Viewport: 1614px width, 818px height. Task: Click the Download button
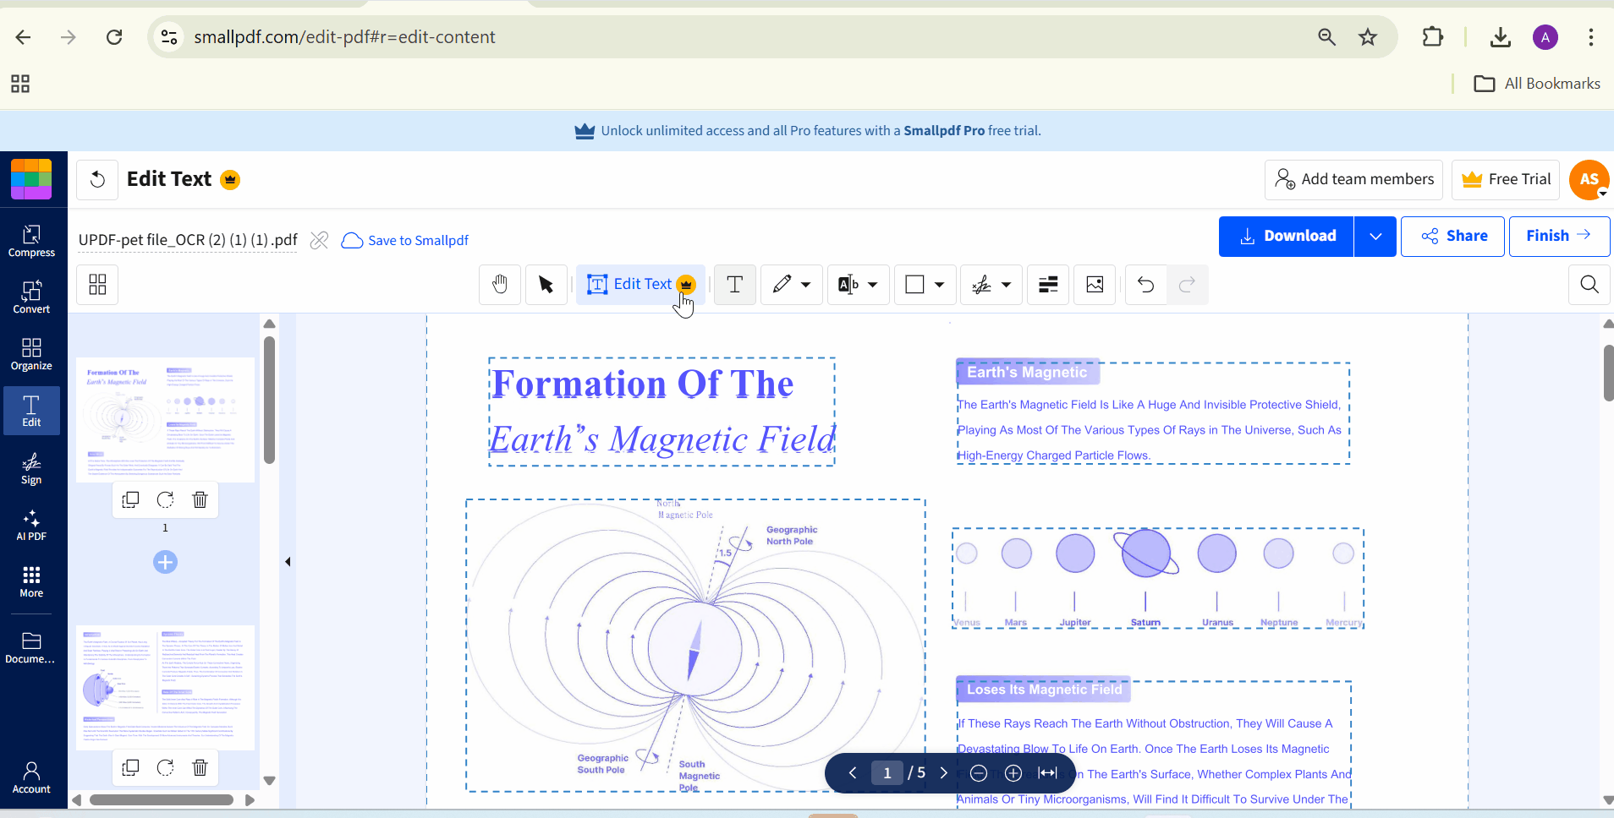pyautogui.click(x=1286, y=237)
